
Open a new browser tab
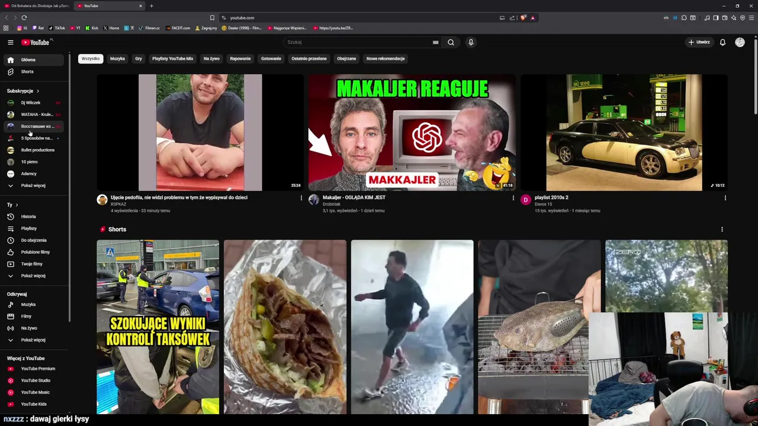point(151,6)
